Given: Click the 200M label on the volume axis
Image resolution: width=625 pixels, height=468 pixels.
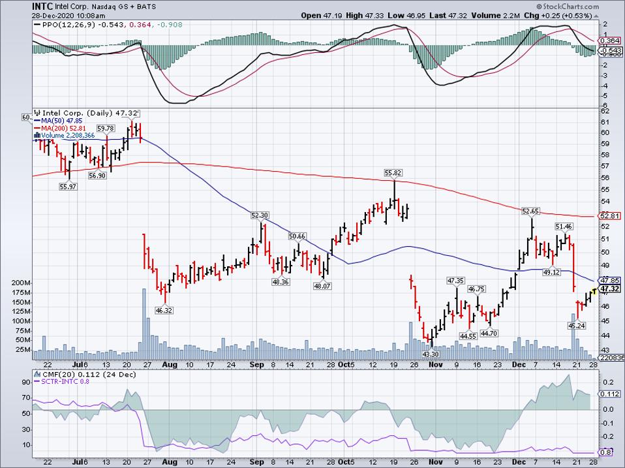Looking at the screenshot, I should point(22,283).
